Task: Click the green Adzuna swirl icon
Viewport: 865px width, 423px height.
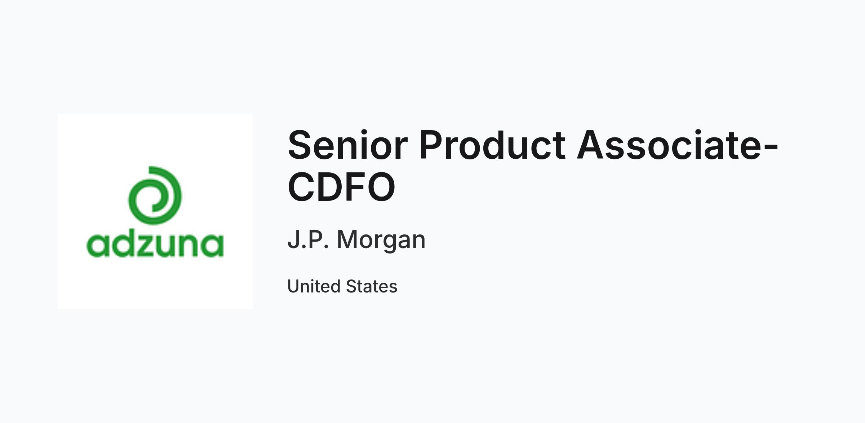Action: pyautogui.click(x=155, y=195)
